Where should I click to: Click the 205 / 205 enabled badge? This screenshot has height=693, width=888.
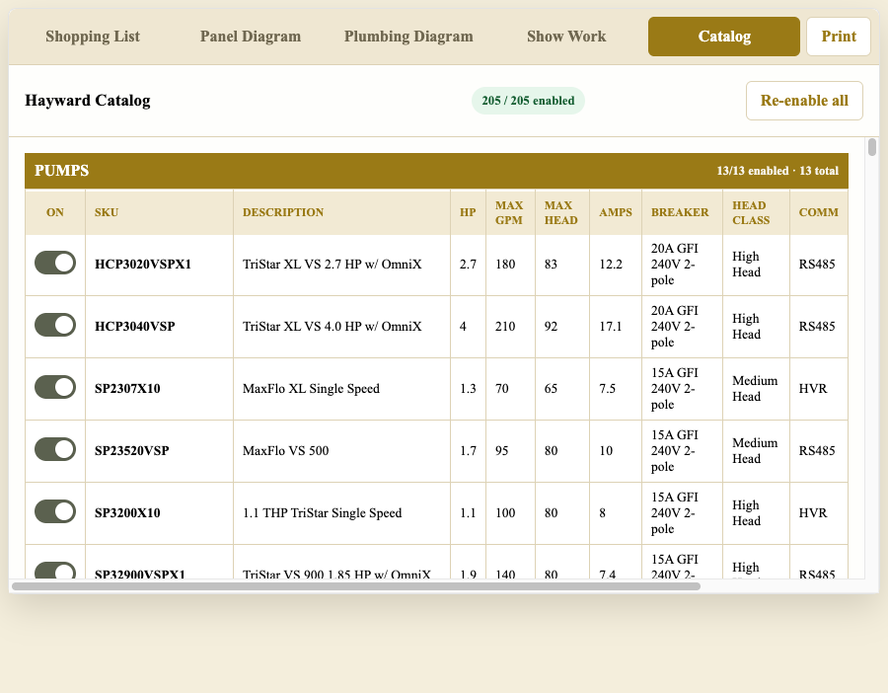(528, 101)
